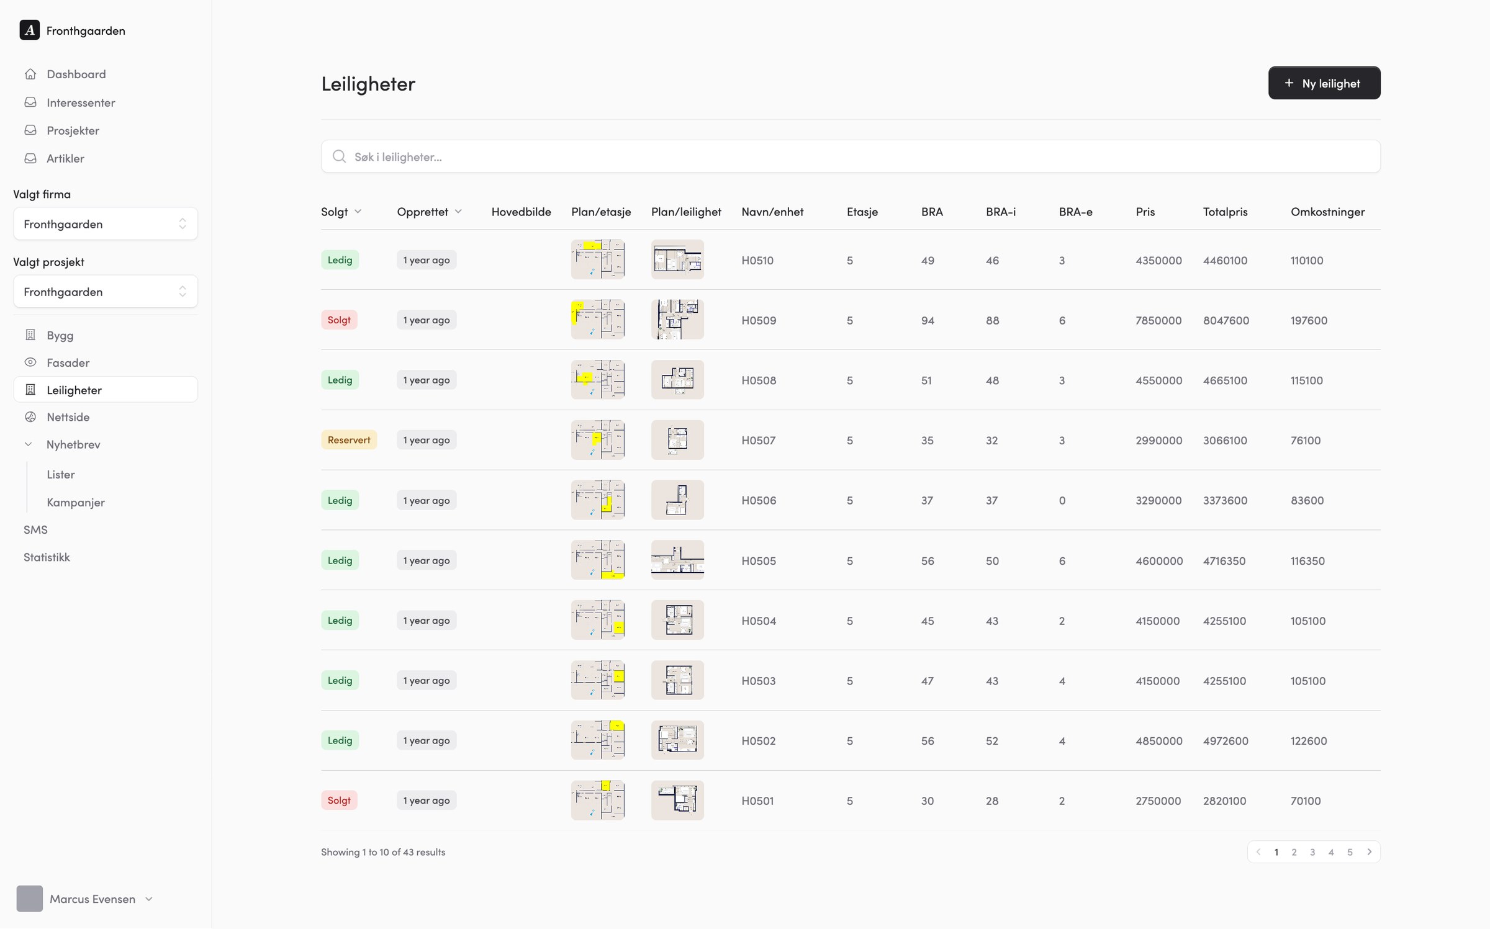Click the Bygg building icon

[30, 335]
